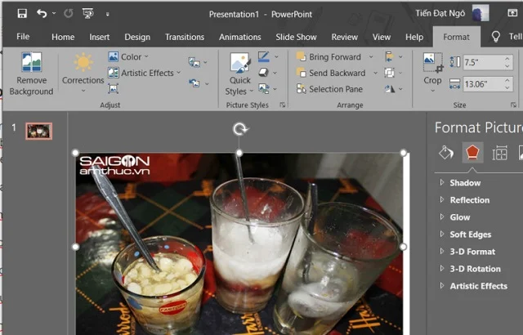Expand the Shadow section

tap(464, 183)
